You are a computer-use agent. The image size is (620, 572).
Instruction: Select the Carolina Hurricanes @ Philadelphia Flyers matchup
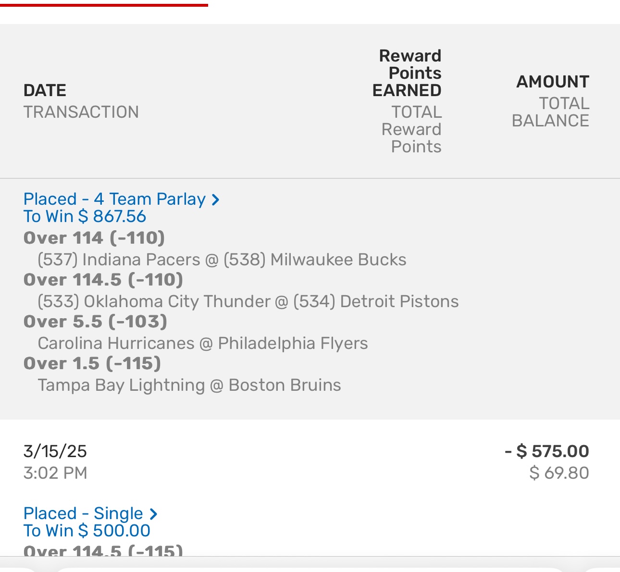click(202, 343)
